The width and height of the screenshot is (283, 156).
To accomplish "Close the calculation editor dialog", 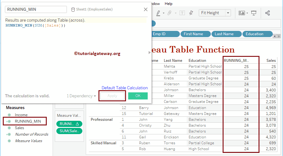I will pos(146,9).
